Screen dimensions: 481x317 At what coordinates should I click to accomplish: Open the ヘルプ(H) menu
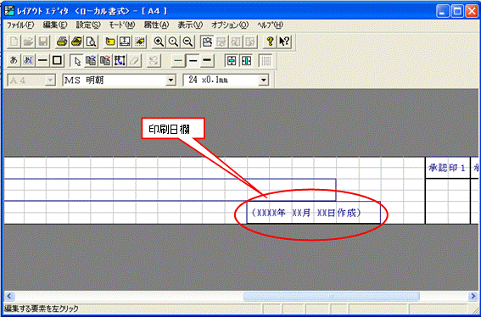(271, 25)
